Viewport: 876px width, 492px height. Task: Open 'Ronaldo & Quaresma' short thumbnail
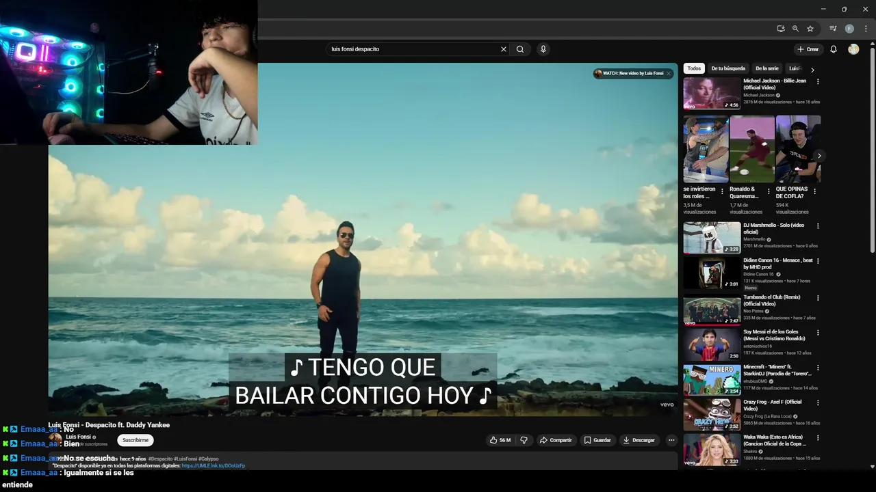coord(752,149)
